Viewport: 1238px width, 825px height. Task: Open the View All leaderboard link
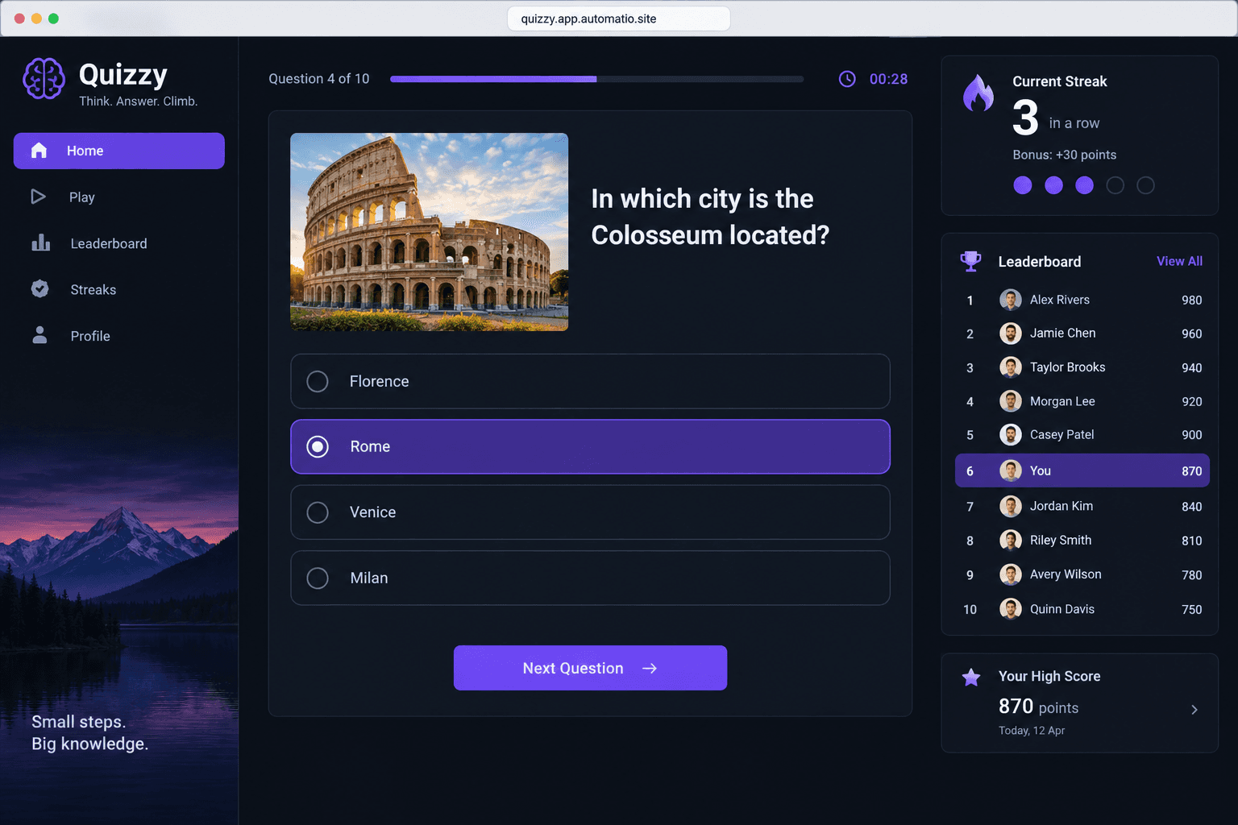click(x=1179, y=261)
